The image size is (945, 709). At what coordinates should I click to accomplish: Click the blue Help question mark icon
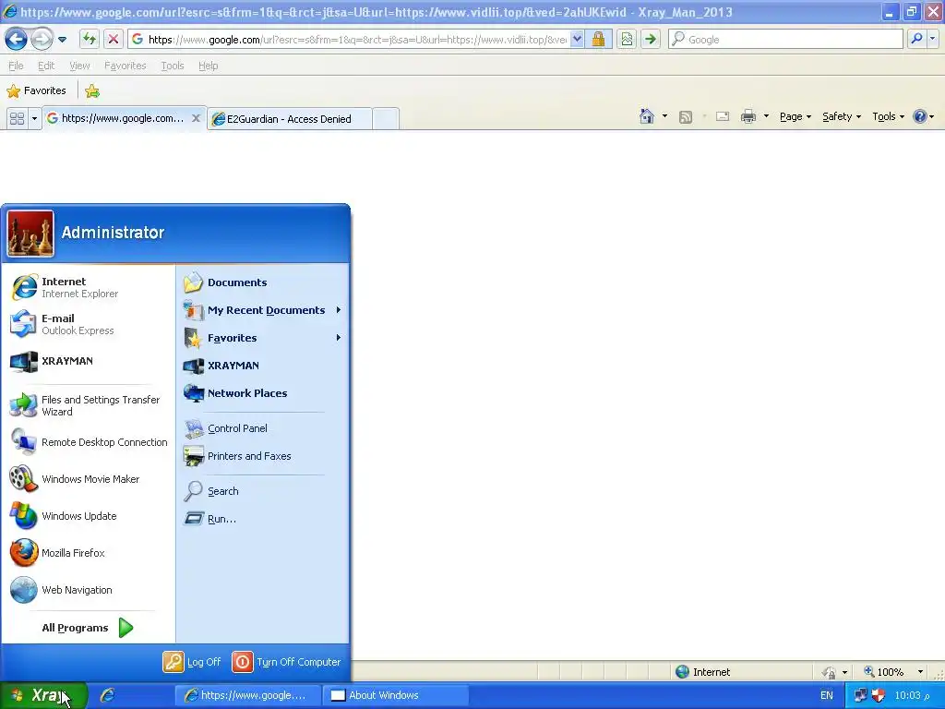point(920,116)
